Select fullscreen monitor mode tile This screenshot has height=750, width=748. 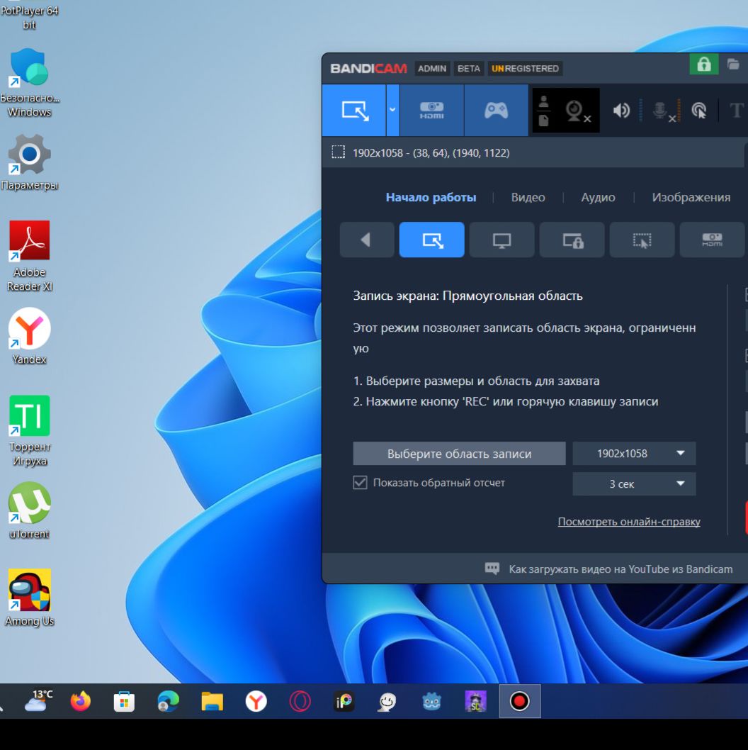point(501,240)
